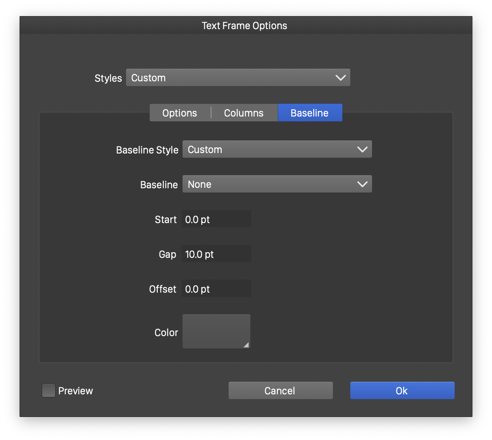Screen dimensions: 492x440
Task: Click the Text Frame Options title bar
Action: (x=245, y=26)
